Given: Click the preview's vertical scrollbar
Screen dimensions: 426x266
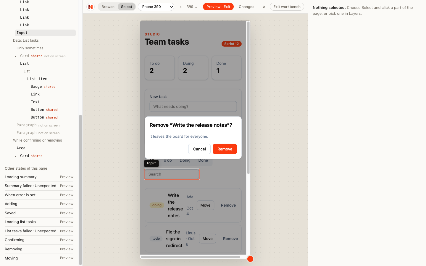Looking at the screenshot, I should click(248, 98).
